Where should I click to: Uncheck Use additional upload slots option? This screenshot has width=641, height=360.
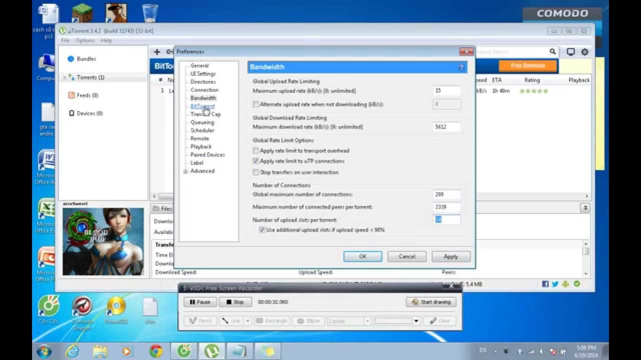(262, 230)
